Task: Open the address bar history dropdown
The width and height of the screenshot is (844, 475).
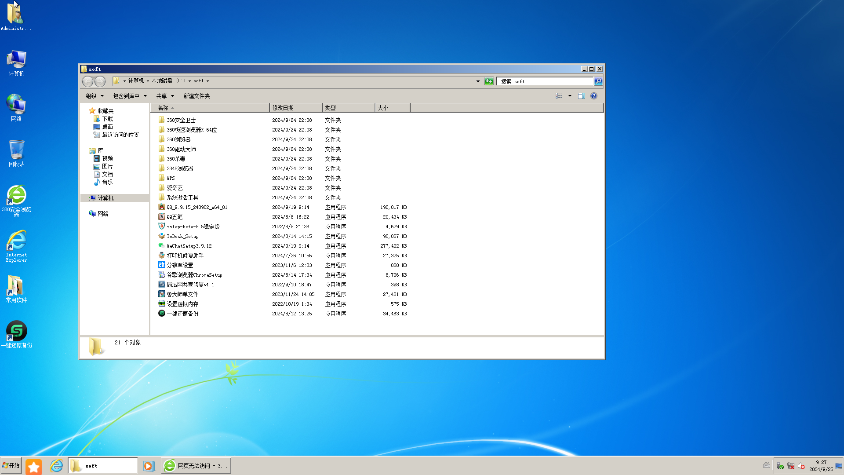Action: coord(478,81)
